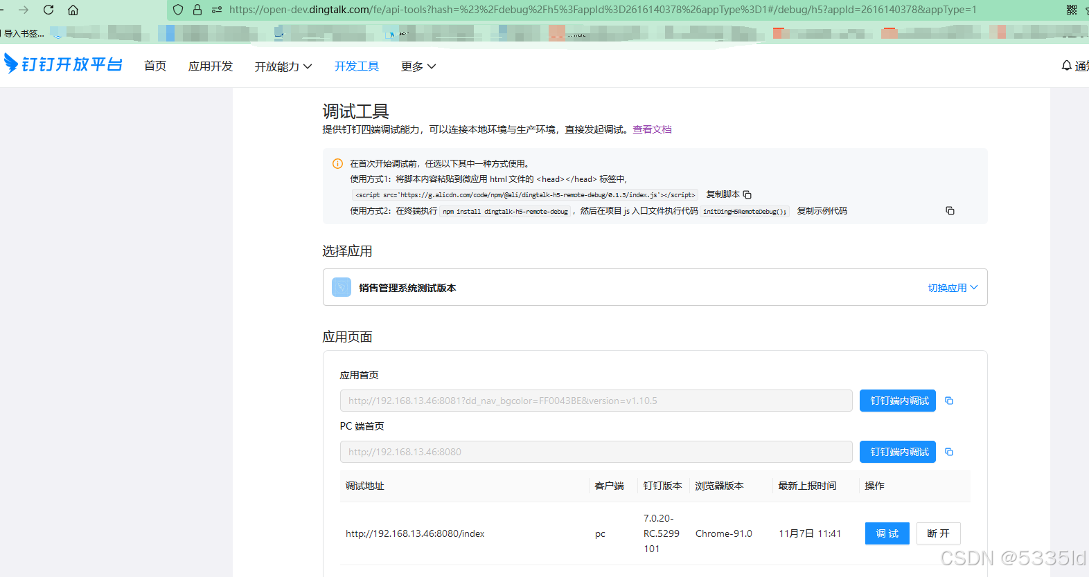This screenshot has width=1089, height=577.
Task: Click the Chrome-91.0 browser version cell
Action: (x=724, y=533)
